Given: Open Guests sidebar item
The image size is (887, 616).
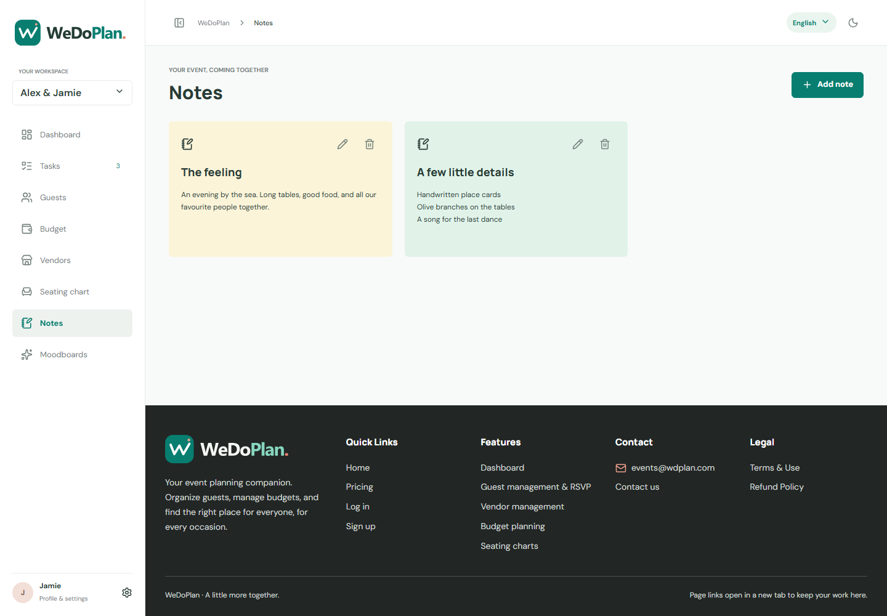Looking at the screenshot, I should (x=72, y=198).
